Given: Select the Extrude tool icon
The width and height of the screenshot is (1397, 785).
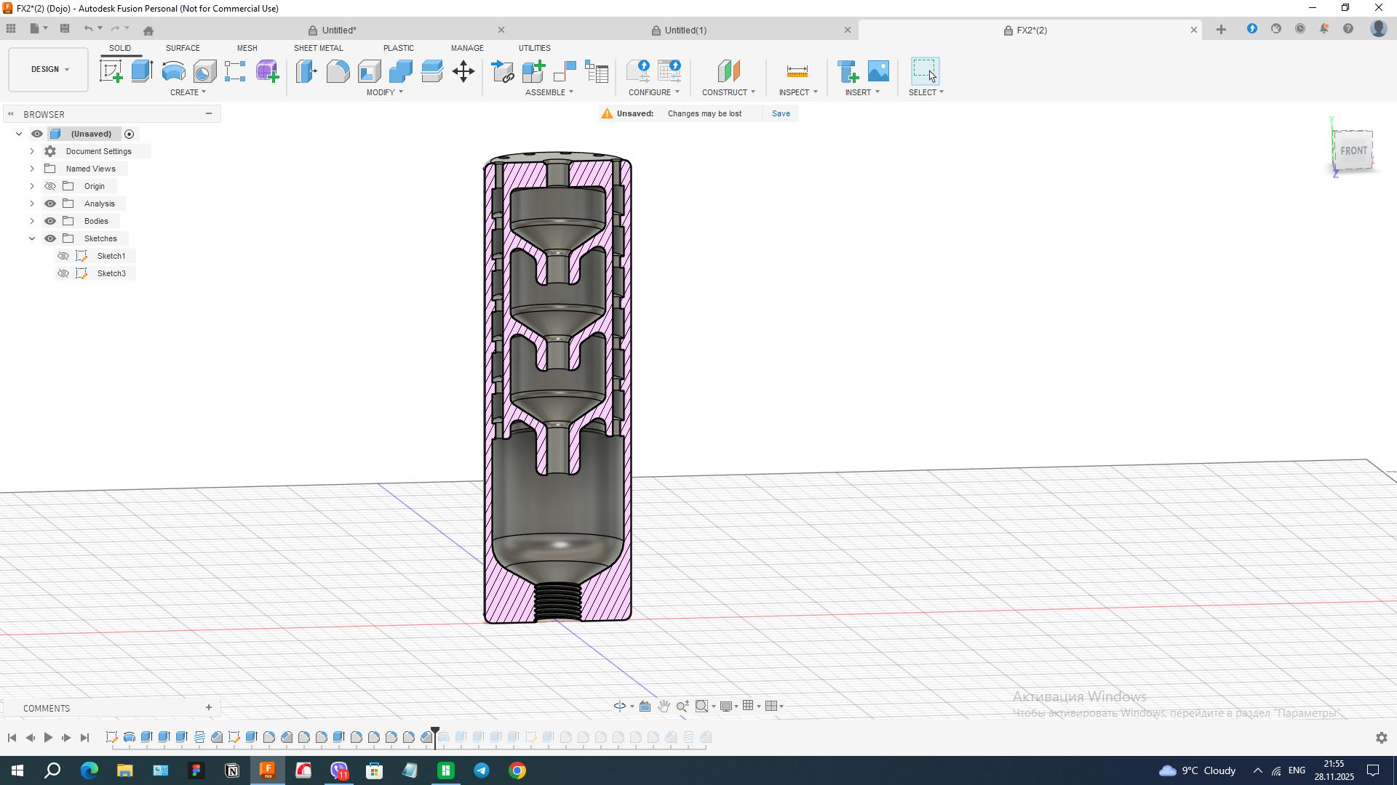Looking at the screenshot, I should pyautogui.click(x=142, y=71).
